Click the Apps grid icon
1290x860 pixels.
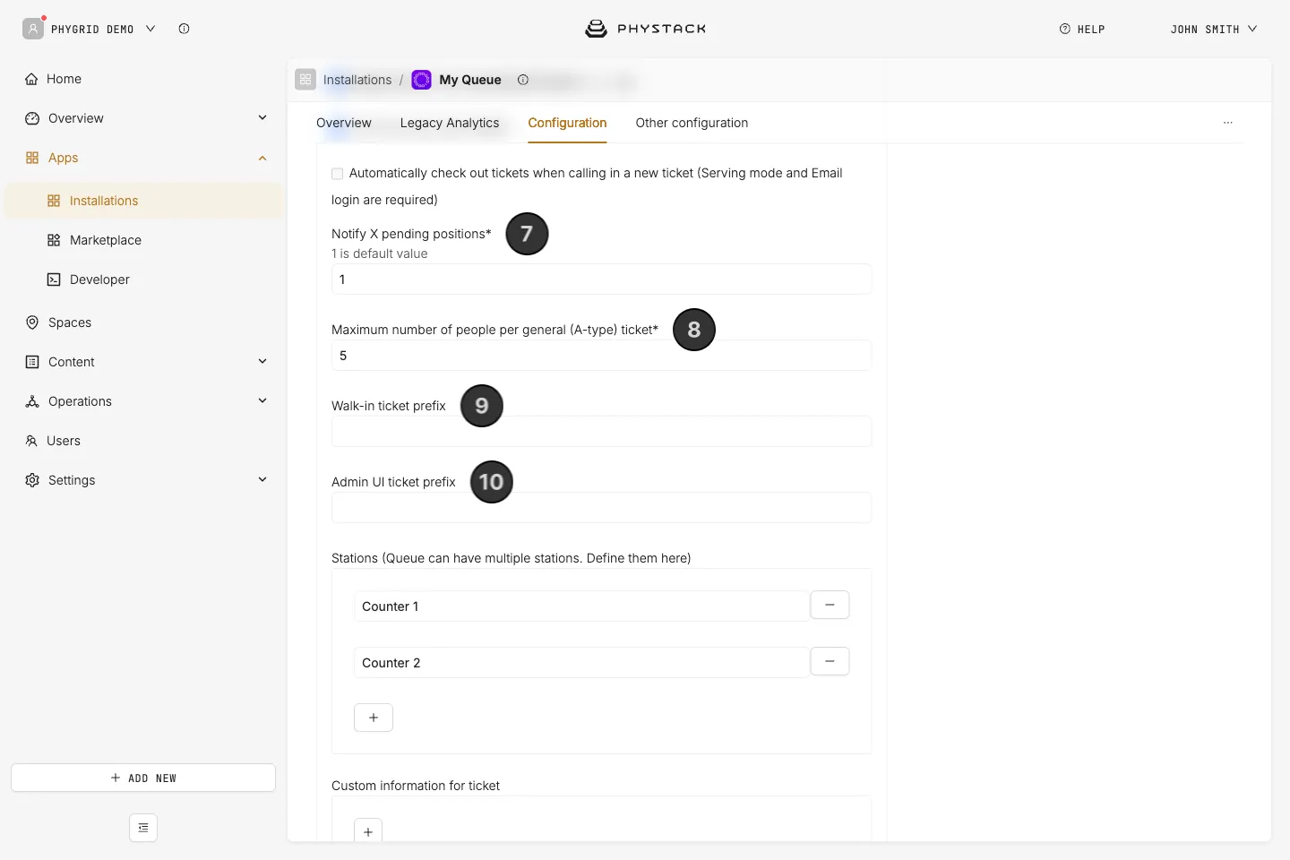[32, 158]
